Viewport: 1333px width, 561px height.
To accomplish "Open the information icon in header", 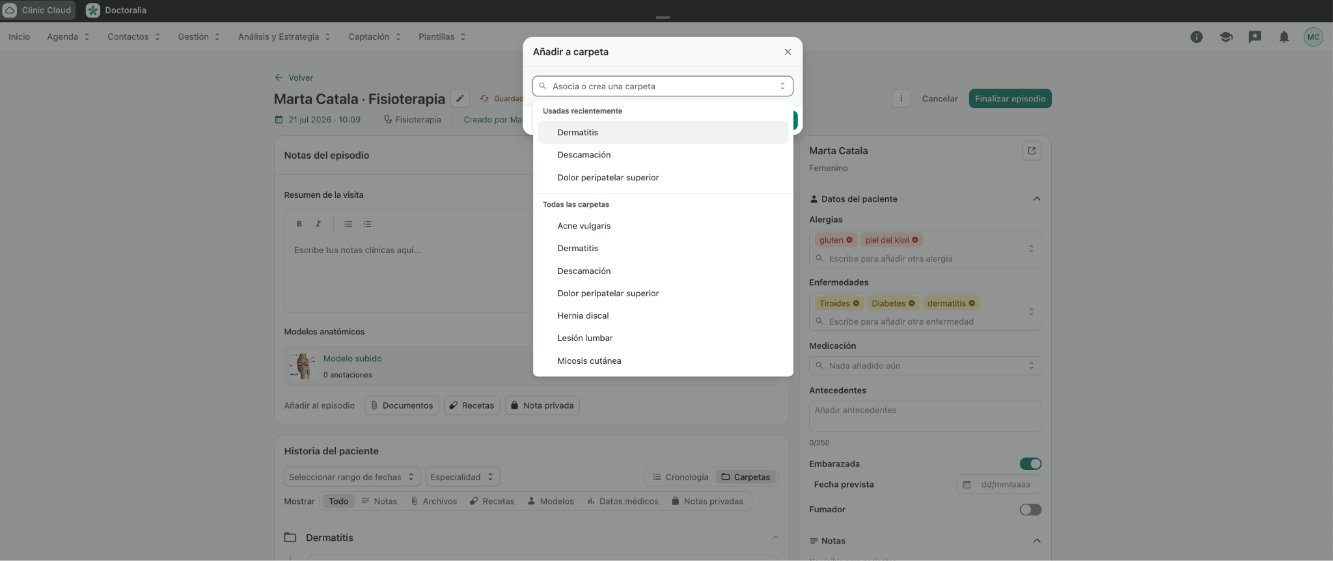I will (x=1196, y=37).
